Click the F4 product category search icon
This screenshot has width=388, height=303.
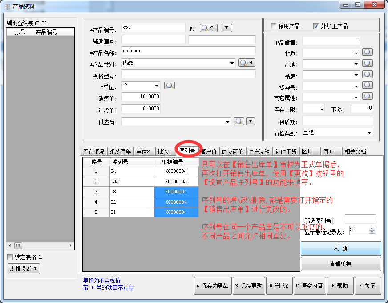coord(247,62)
